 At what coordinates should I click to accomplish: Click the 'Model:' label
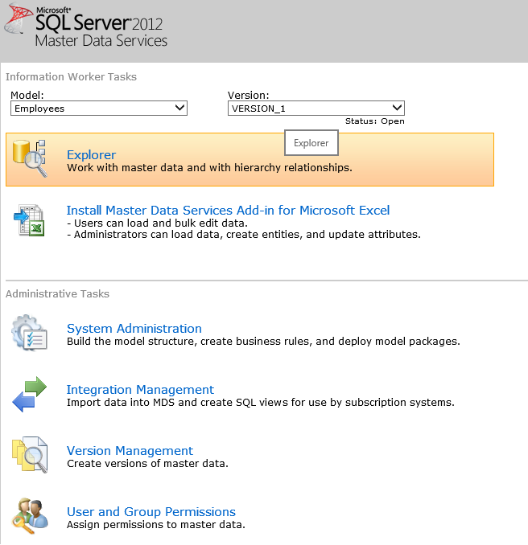pos(27,95)
